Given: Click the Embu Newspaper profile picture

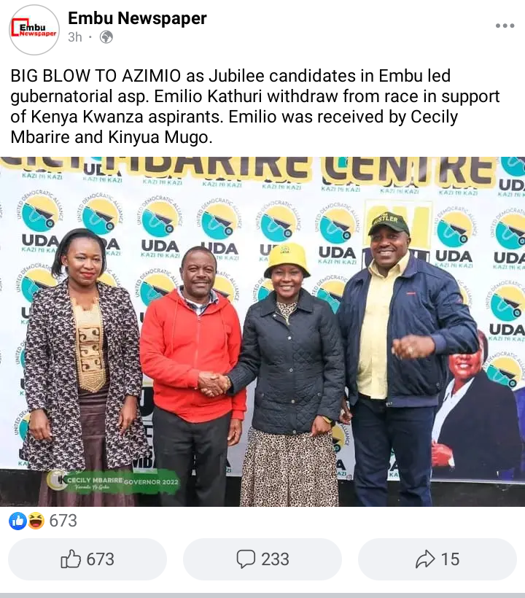Looking at the screenshot, I should (x=34, y=30).
